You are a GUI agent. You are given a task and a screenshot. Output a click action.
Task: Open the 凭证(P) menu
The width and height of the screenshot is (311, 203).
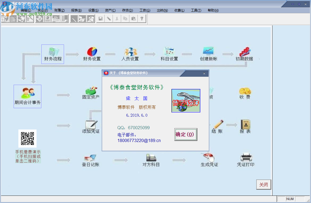click(x=43, y=10)
